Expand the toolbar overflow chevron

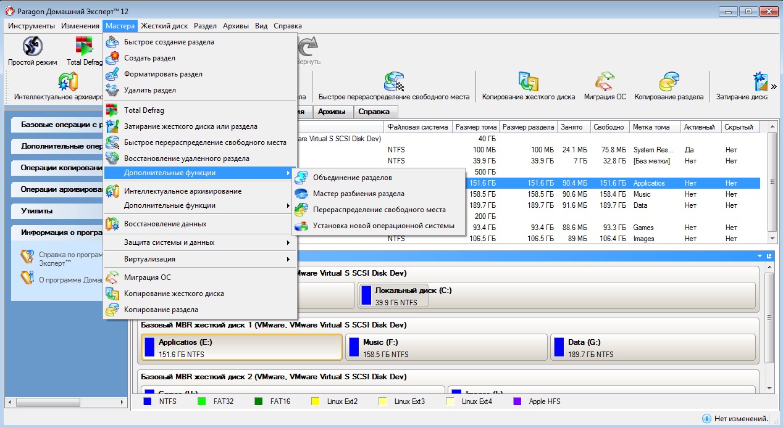(x=774, y=86)
